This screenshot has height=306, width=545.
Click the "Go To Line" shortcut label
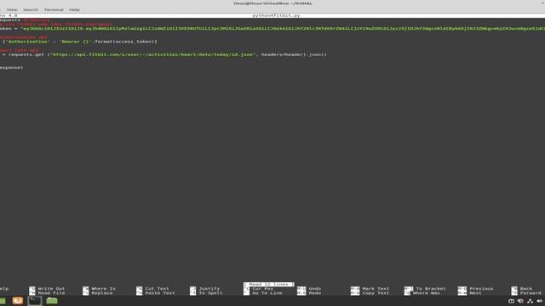(x=267, y=293)
